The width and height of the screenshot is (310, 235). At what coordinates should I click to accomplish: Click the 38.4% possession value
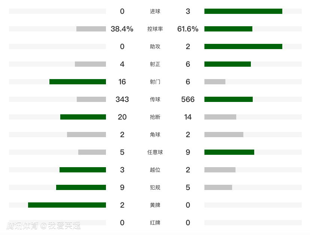pyautogui.click(x=122, y=29)
